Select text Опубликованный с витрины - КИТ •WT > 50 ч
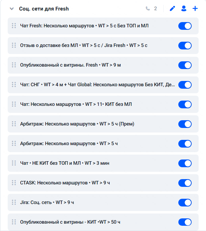This screenshot has height=231, width=206. (70, 222)
